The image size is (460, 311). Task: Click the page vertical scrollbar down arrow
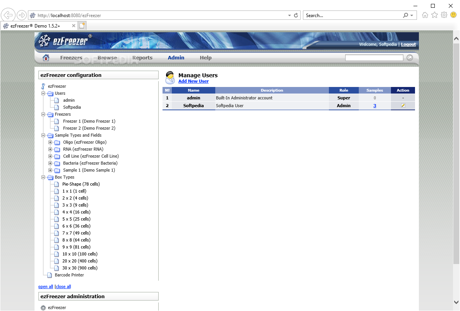click(456, 302)
